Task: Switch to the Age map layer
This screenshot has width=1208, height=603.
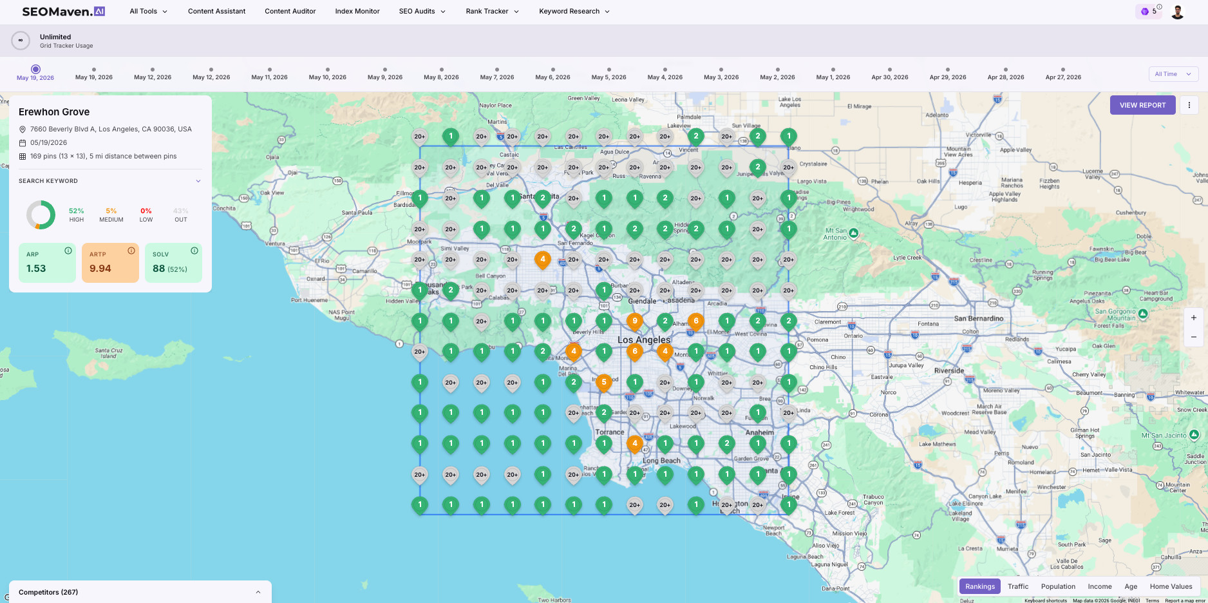Action: (x=1131, y=586)
